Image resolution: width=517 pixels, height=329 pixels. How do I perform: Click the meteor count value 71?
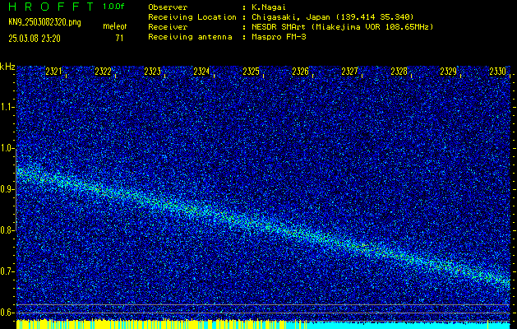click(119, 39)
